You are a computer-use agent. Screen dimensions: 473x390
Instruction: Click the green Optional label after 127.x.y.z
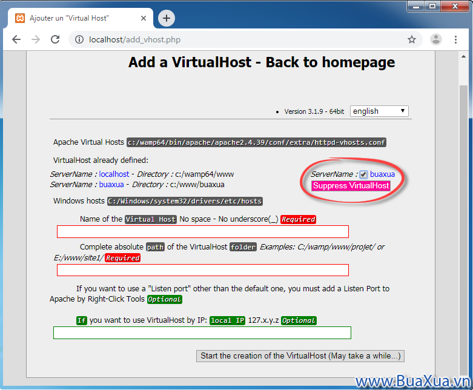click(299, 320)
